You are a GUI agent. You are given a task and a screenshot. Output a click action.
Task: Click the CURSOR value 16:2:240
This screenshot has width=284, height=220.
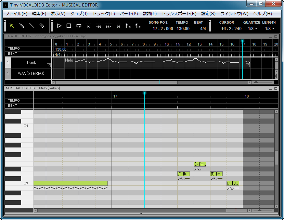231,29
